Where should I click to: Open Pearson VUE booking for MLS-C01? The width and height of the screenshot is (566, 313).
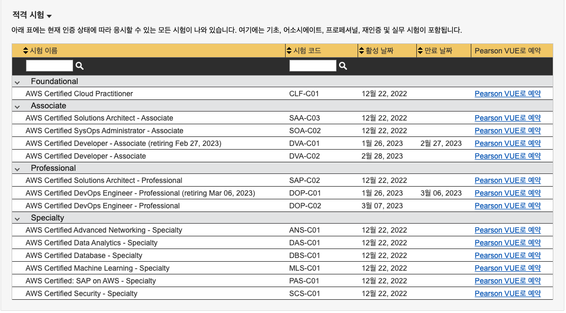click(507, 268)
